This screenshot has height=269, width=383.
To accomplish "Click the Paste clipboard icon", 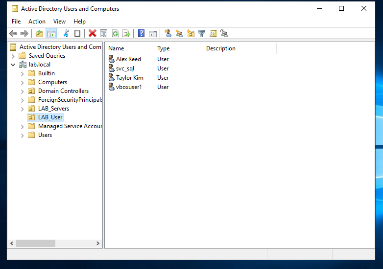I will click(x=77, y=33).
